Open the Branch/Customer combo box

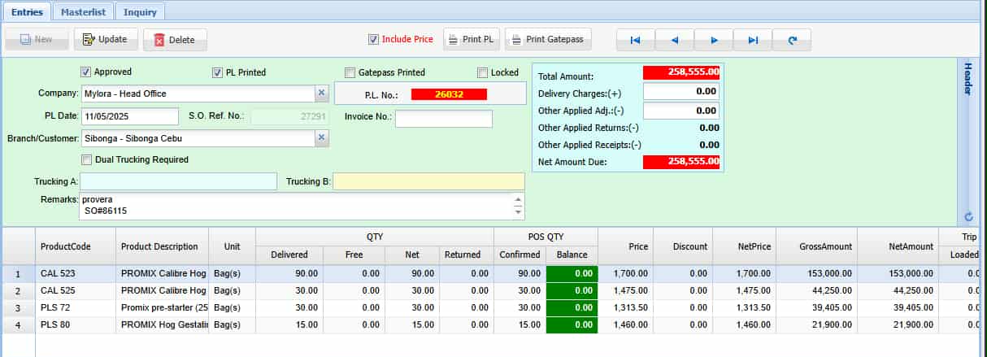click(x=197, y=138)
